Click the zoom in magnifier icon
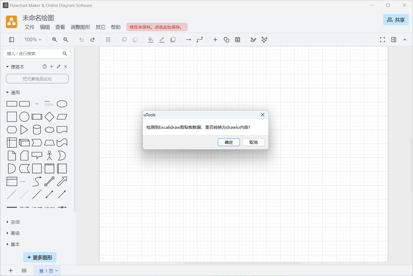 (55, 40)
